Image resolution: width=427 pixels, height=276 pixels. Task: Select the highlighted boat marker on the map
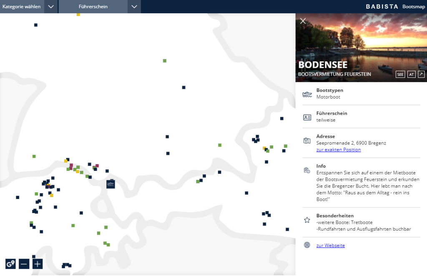coord(111,184)
